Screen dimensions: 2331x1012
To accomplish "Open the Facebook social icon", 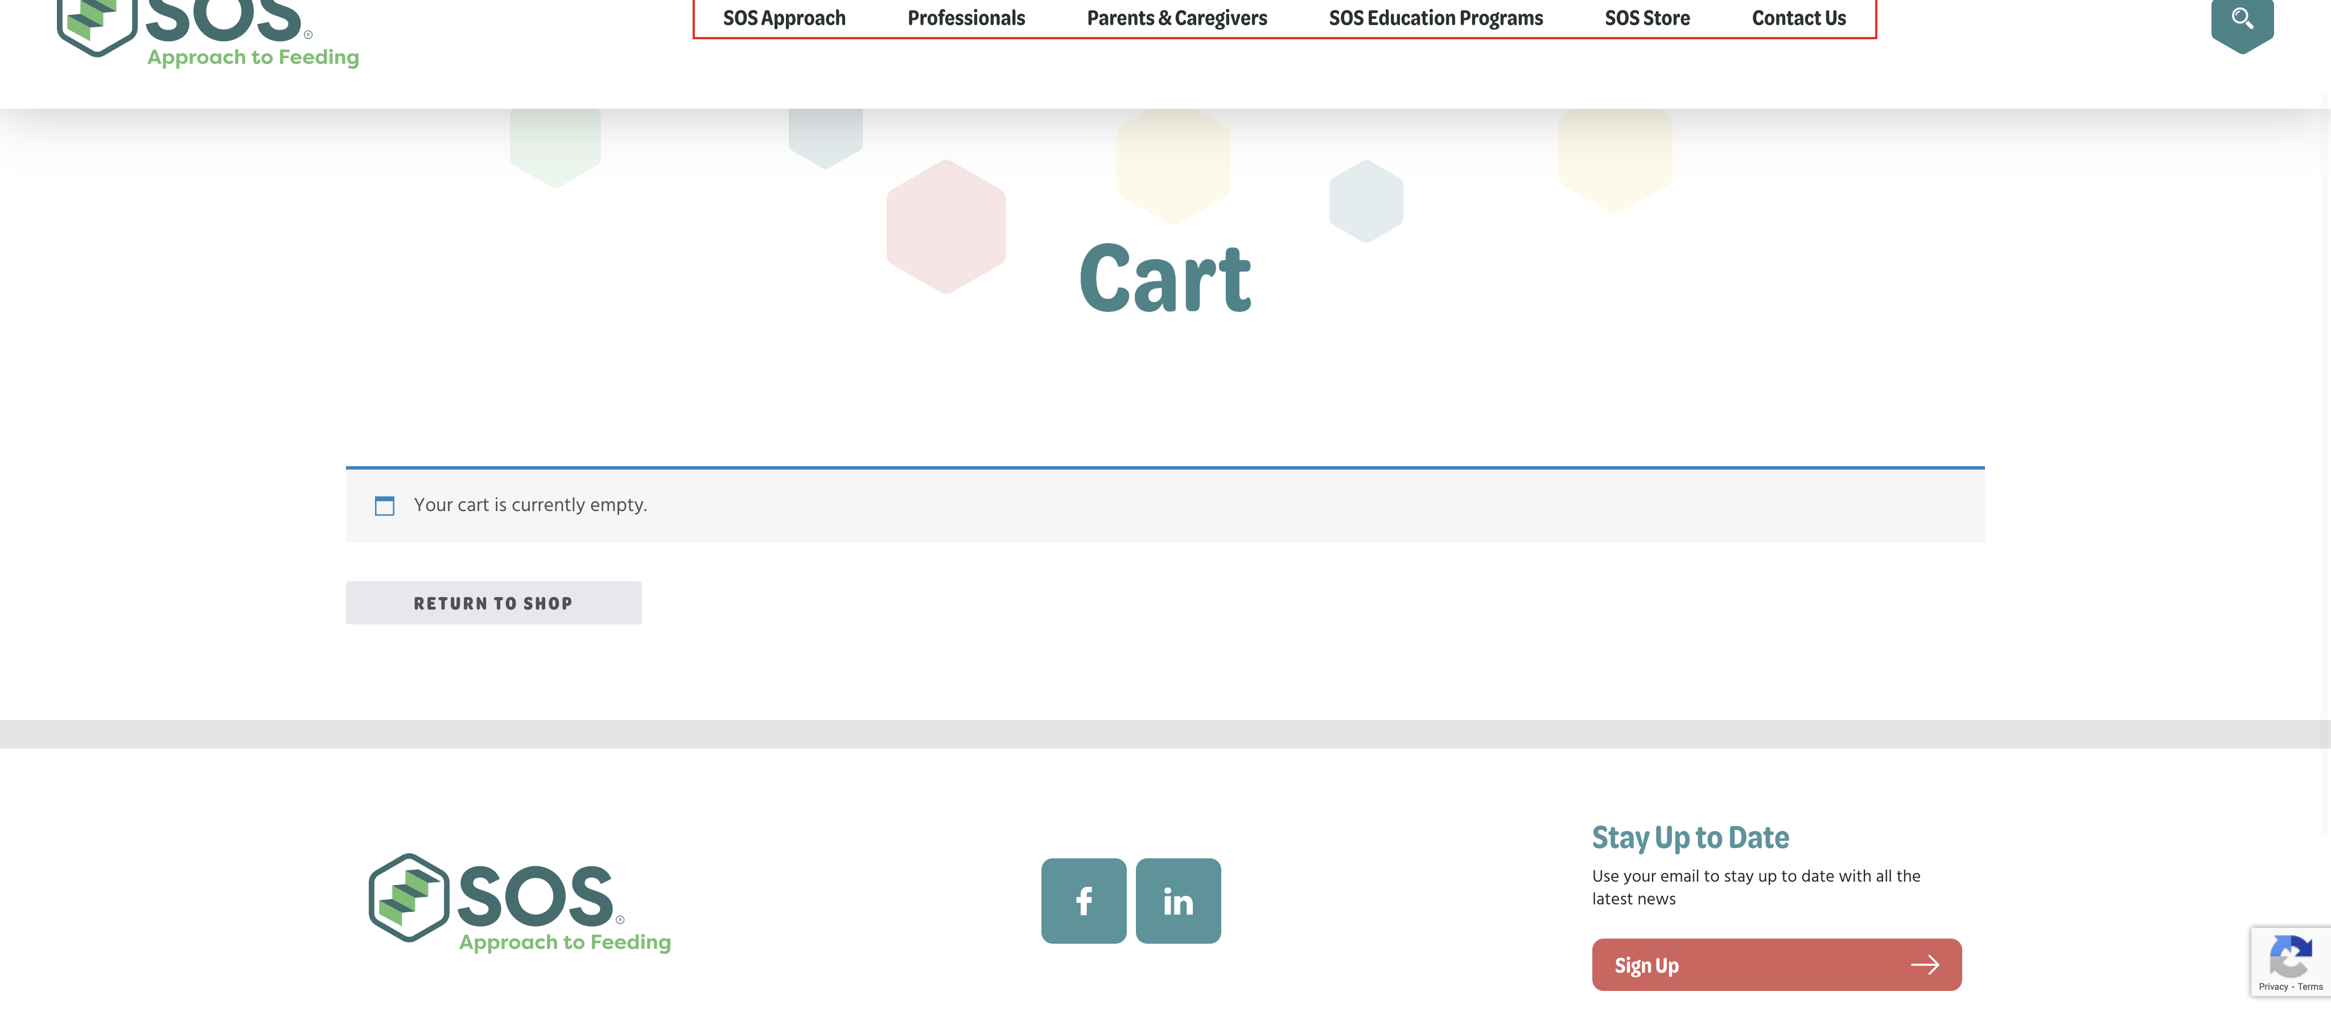I will (1083, 900).
